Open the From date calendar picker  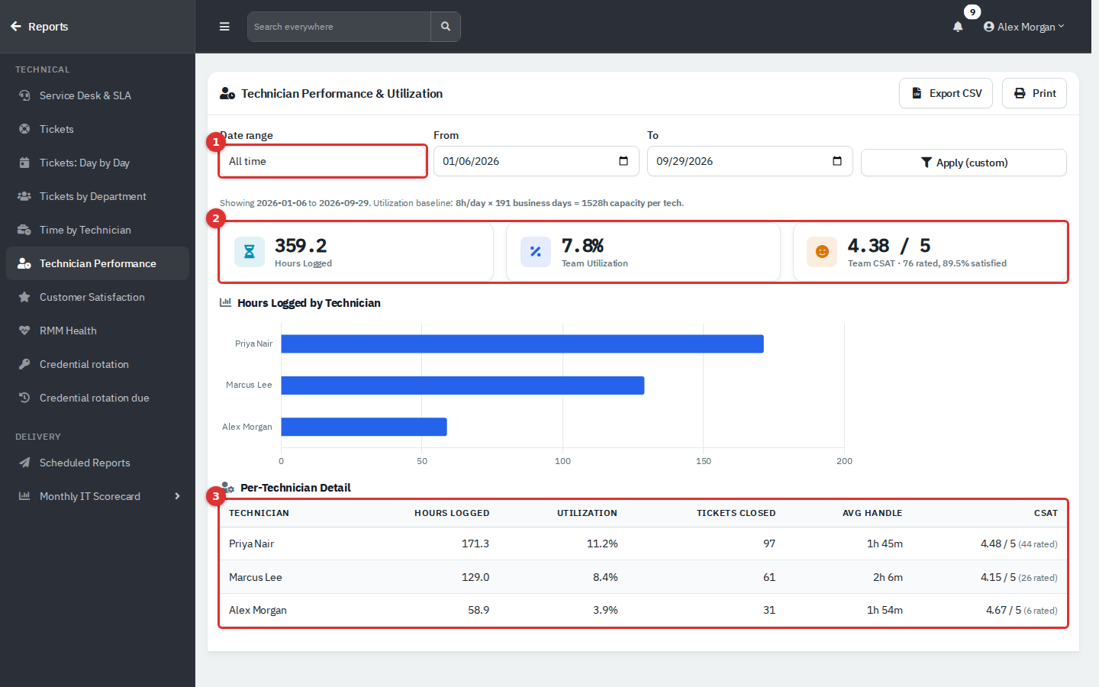click(624, 161)
